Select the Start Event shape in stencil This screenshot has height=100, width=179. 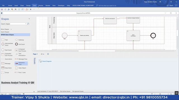(6, 50)
